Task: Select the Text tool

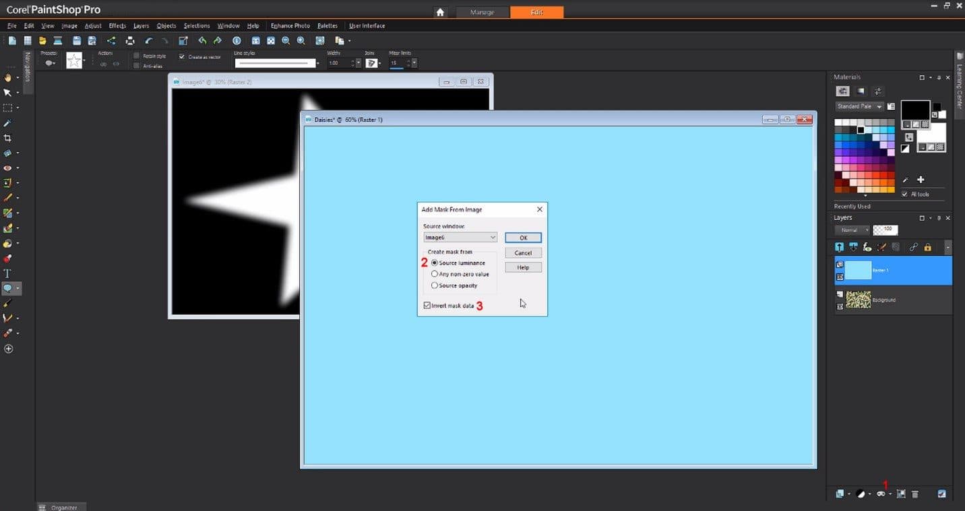Action: 7,273
